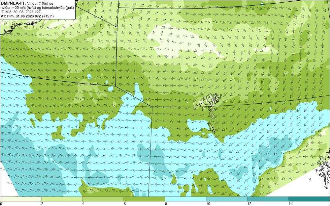330x206 pixels.
Task: Select the 2–4 m/s light green swatch
Action: [x=62, y=199]
